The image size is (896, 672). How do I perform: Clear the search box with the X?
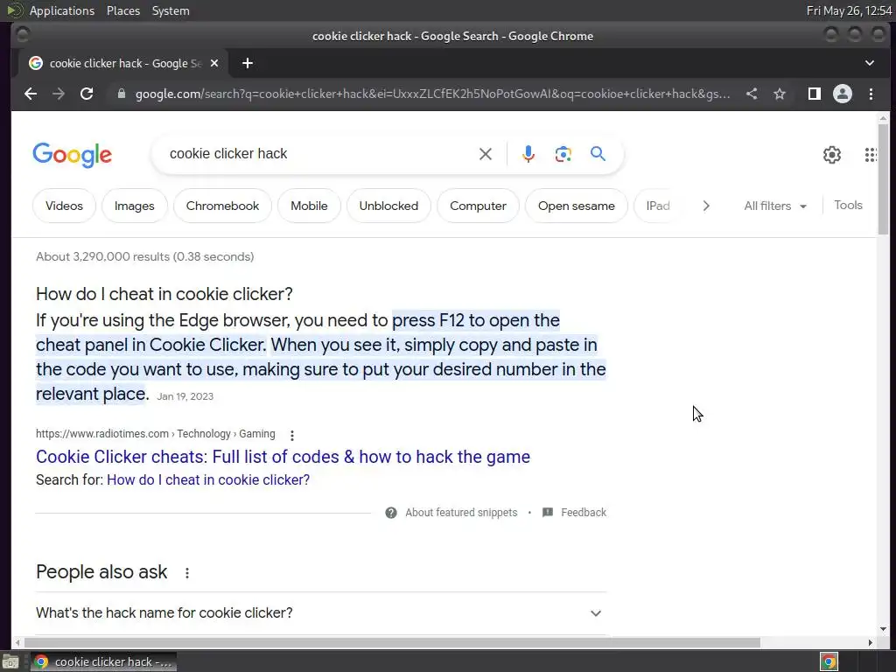coord(485,154)
